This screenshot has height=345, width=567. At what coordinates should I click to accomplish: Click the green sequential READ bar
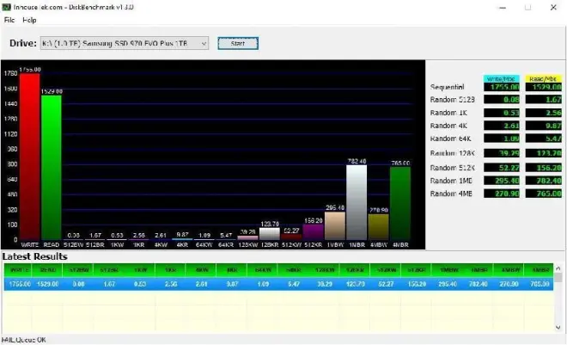click(51, 167)
